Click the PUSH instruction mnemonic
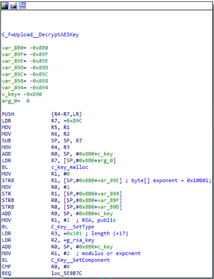The width and height of the screenshot is (214, 279). [8, 114]
